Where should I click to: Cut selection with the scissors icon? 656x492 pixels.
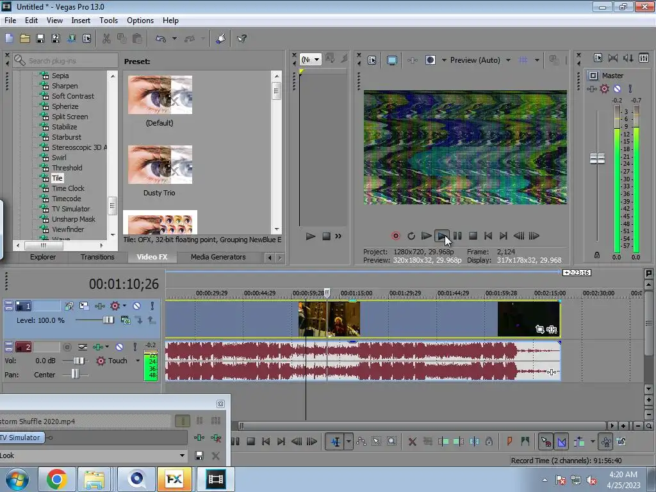[x=107, y=39]
